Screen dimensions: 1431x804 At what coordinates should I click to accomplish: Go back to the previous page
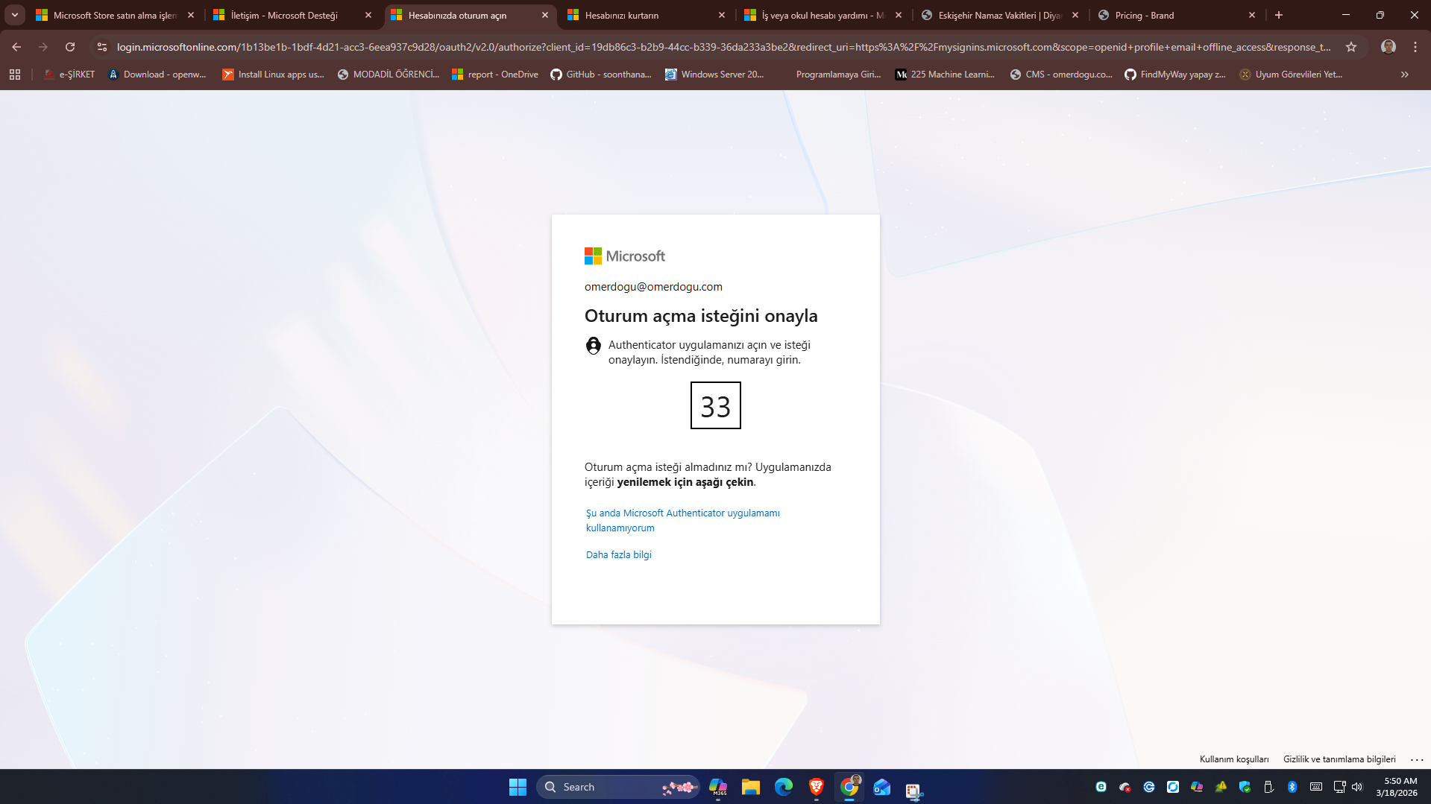point(16,47)
